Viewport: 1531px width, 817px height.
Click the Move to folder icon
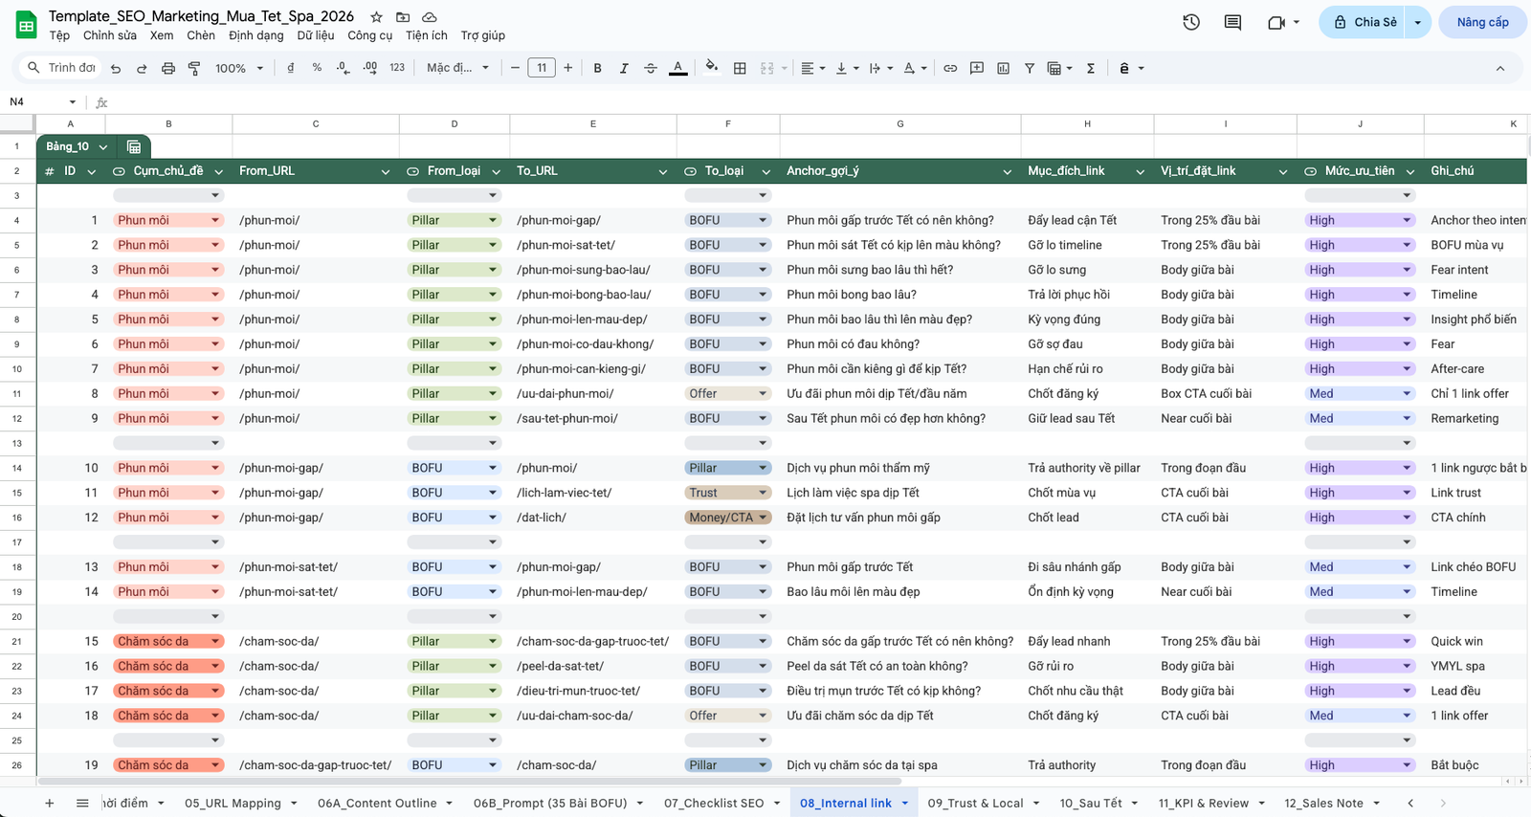click(x=403, y=17)
